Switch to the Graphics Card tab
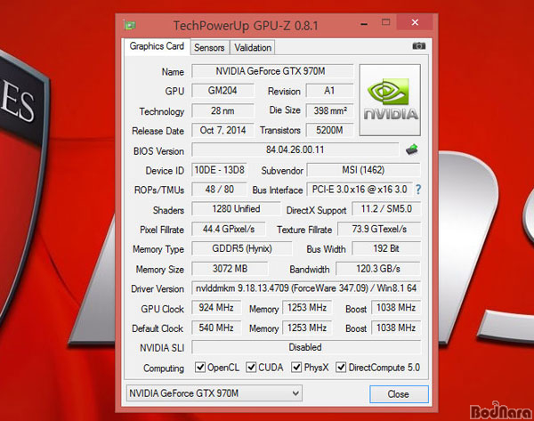This screenshot has height=421, width=534. (x=157, y=46)
